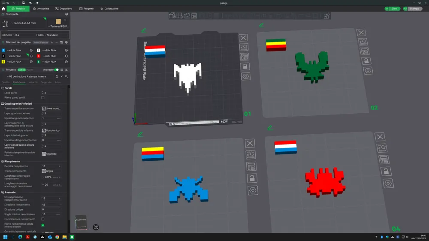
Task: Uncheck Rileva riempimento solido interno stretto
Action: click(x=42, y=225)
